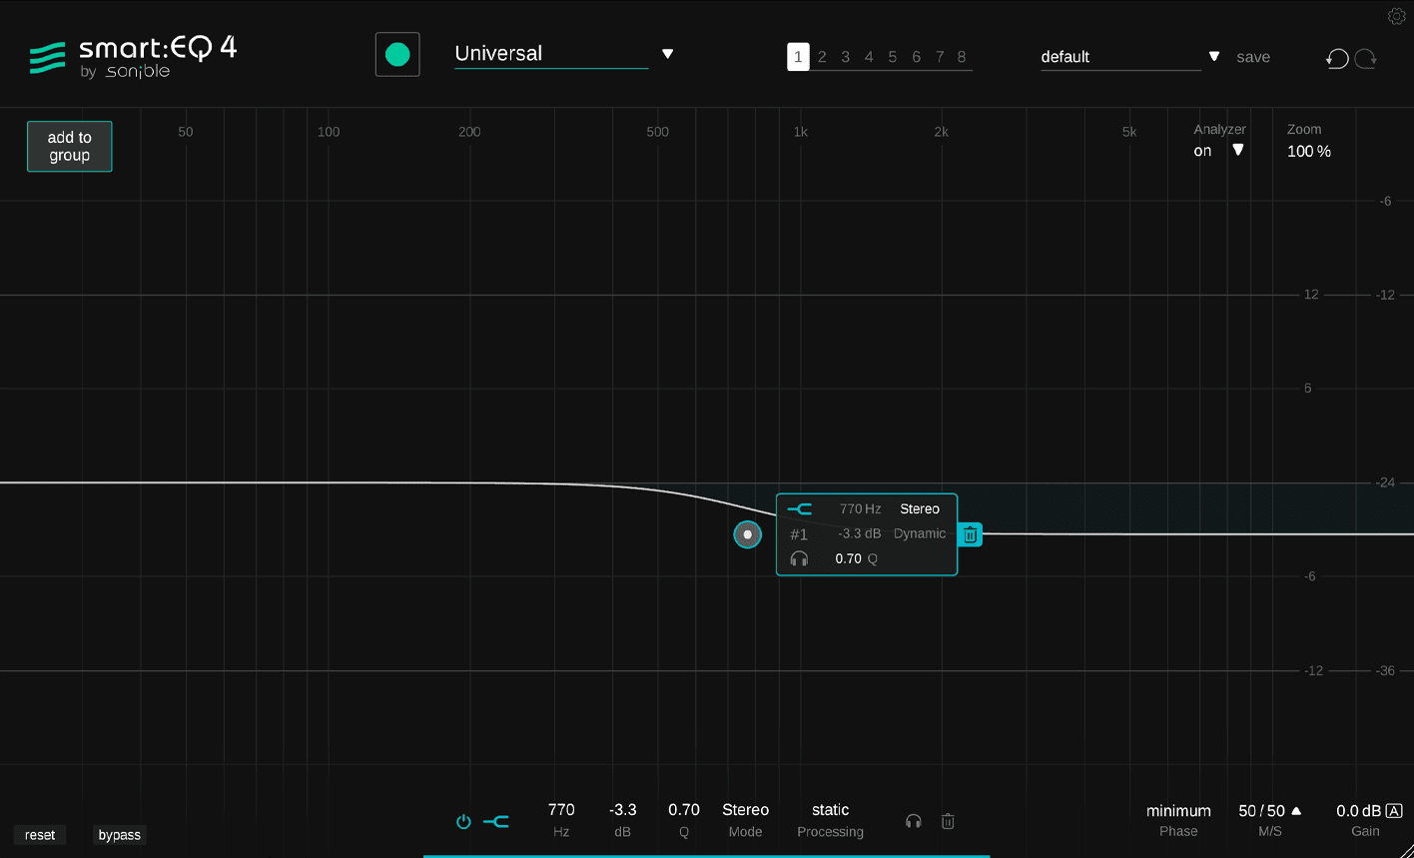Open the settings gear icon
This screenshot has height=858, width=1414.
tap(1396, 16)
